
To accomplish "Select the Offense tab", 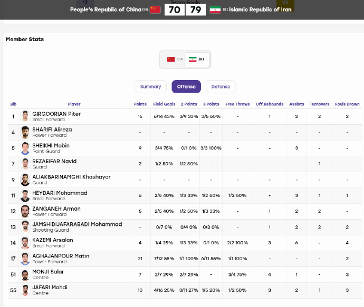I will pyautogui.click(x=186, y=87).
